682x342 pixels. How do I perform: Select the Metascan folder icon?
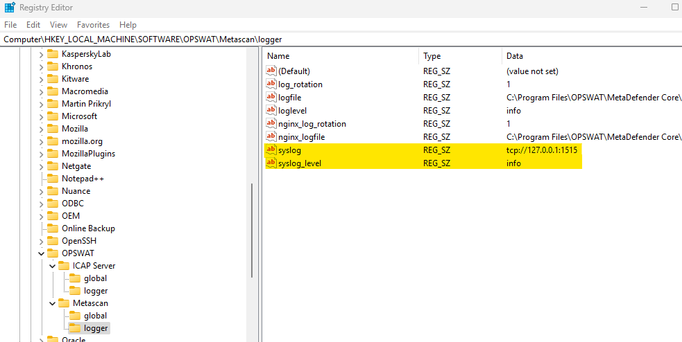click(64, 303)
